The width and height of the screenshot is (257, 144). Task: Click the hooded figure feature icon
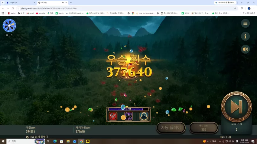click(x=144, y=116)
